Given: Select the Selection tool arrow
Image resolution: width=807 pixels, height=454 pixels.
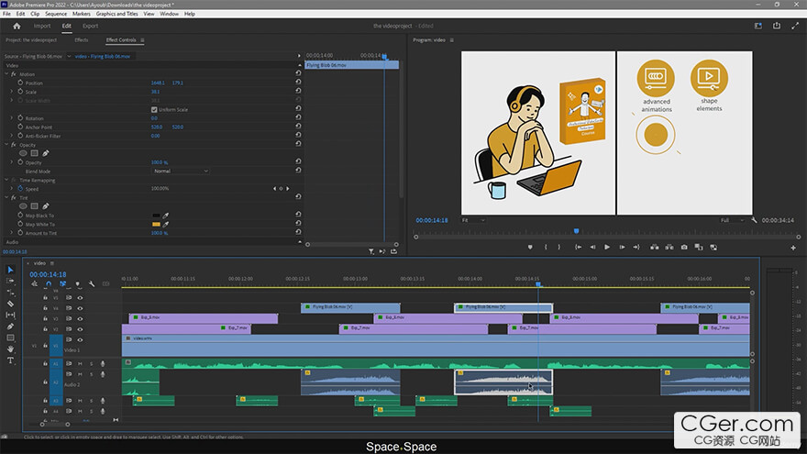Looking at the screenshot, I should [x=10, y=270].
